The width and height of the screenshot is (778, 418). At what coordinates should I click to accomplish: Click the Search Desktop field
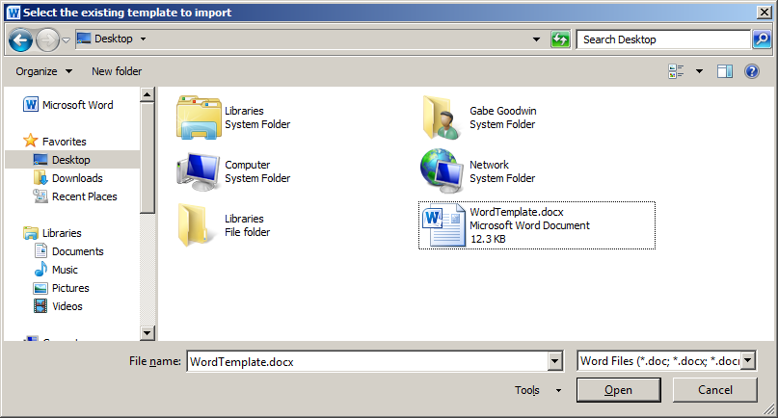tap(663, 39)
